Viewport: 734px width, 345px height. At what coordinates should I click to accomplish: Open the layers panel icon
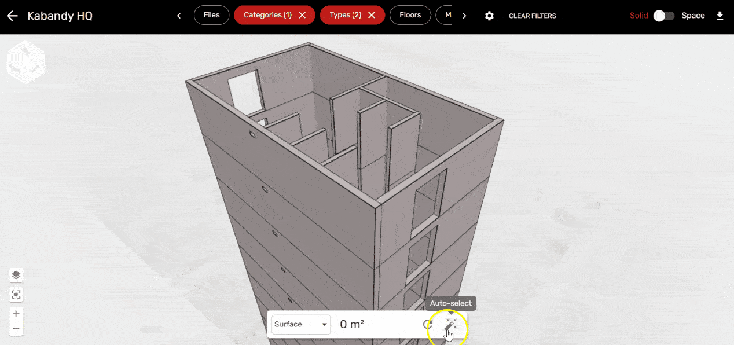coord(16,275)
